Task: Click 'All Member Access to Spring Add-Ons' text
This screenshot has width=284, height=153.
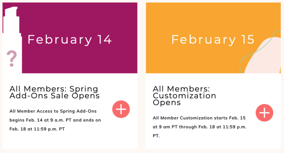Action: tap(53, 111)
